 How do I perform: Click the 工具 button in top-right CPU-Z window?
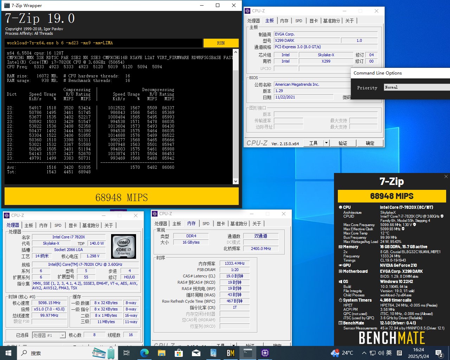click(313, 143)
